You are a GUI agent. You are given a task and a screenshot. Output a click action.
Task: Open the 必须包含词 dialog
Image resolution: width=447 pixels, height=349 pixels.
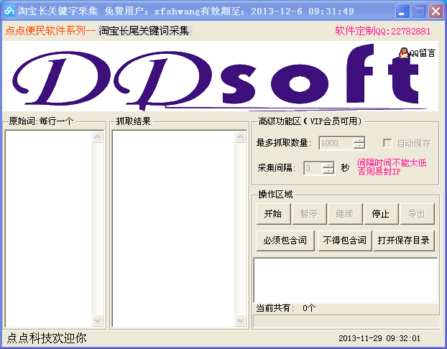(x=285, y=241)
